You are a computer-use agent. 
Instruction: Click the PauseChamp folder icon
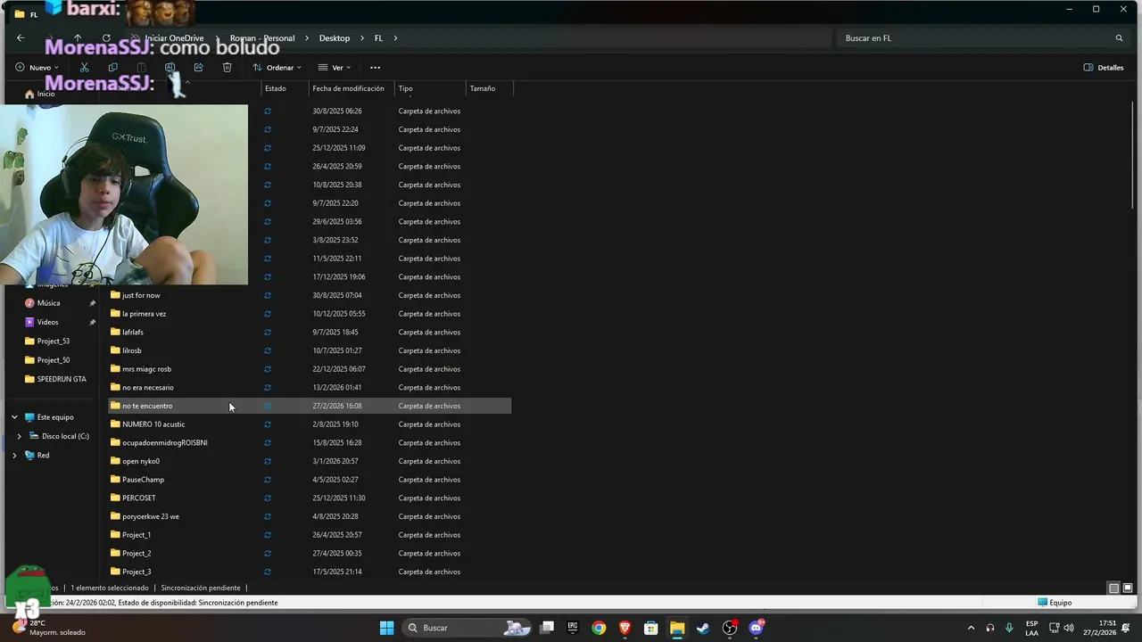[x=115, y=480]
